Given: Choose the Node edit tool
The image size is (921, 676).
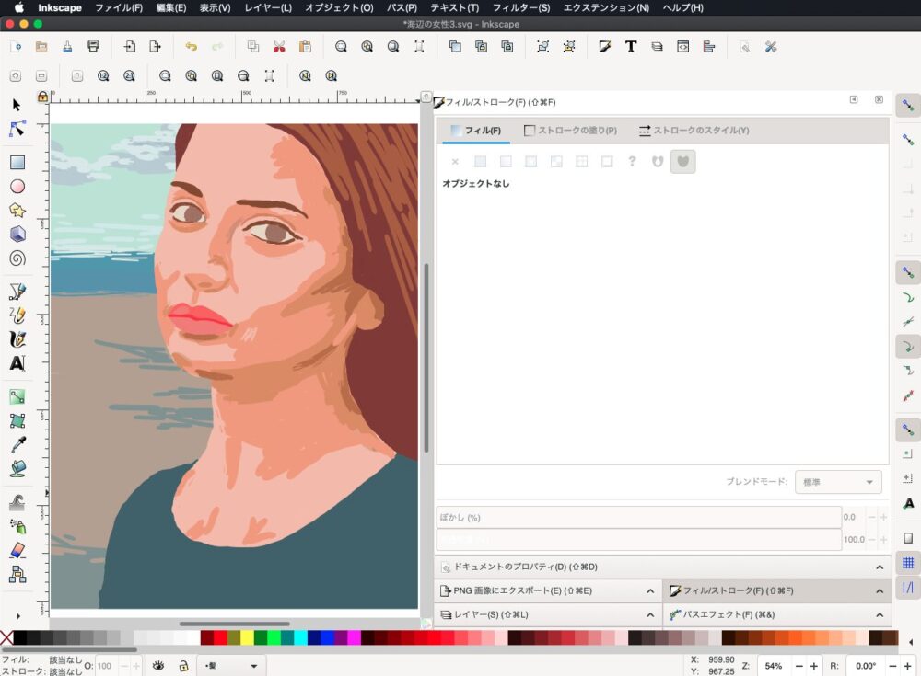Looking at the screenshot, I should pos(17,129).
